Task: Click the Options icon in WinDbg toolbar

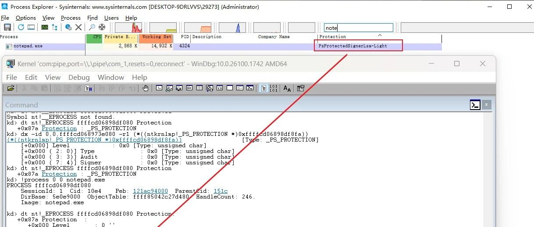Action: [x=301, y=88]
